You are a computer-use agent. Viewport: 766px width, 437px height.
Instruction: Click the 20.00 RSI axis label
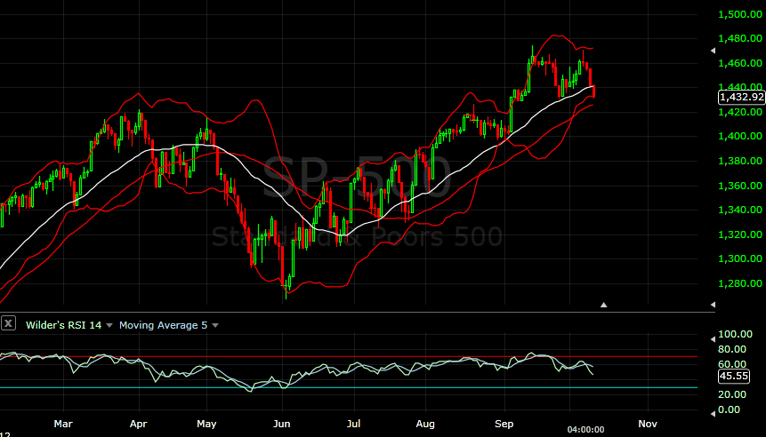(x=732, y=394)
